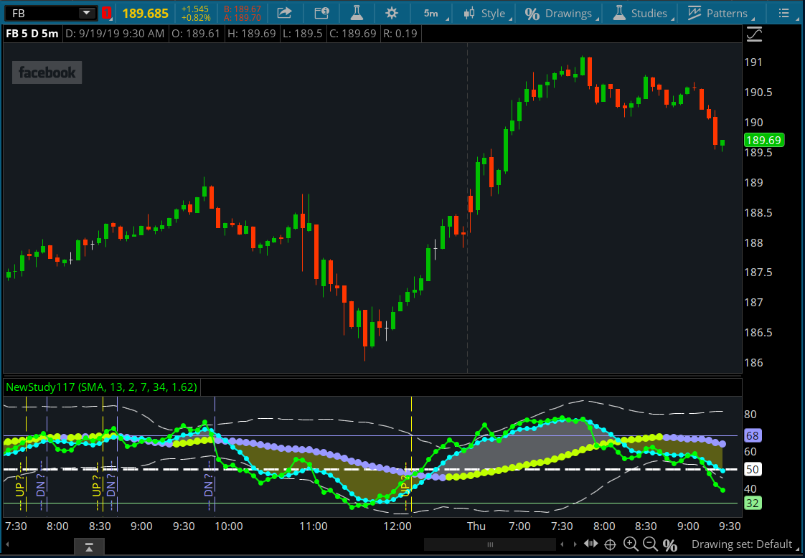Click the Drawings toolbar button
The image size is (805, 558).
tap(558, 13)
